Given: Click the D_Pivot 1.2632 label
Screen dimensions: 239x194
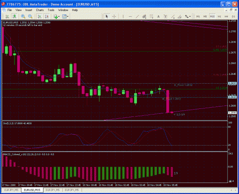Looking at the screenshot, I should pos(183,85).
